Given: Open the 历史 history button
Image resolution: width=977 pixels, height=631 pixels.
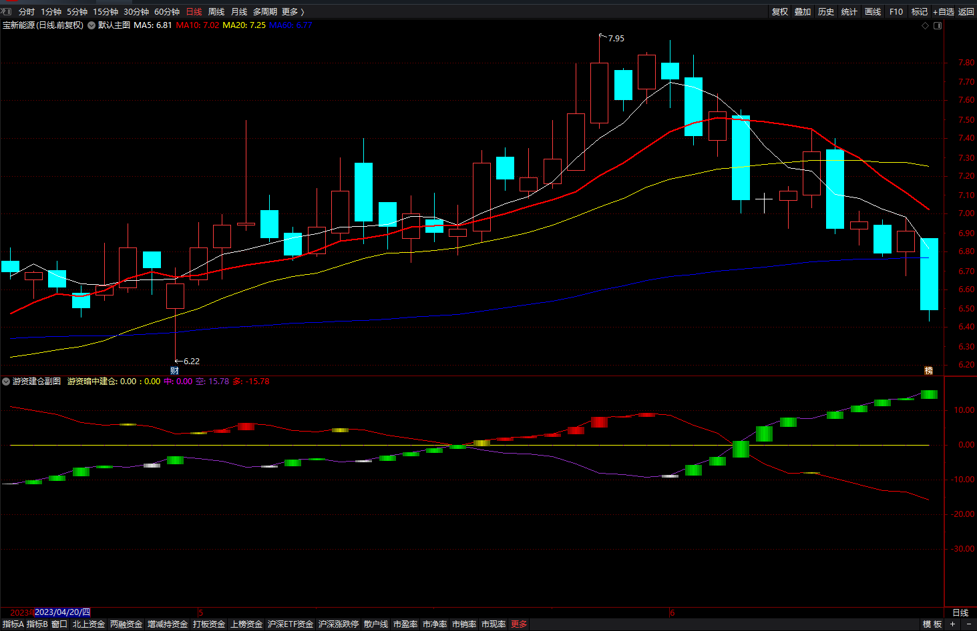Looking at the screenshot, I should pos(826,12).
